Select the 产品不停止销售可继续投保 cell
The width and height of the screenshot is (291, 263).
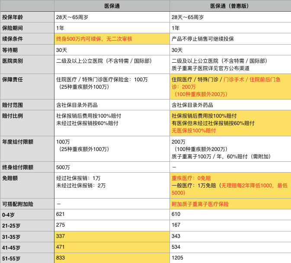[230, 39]
